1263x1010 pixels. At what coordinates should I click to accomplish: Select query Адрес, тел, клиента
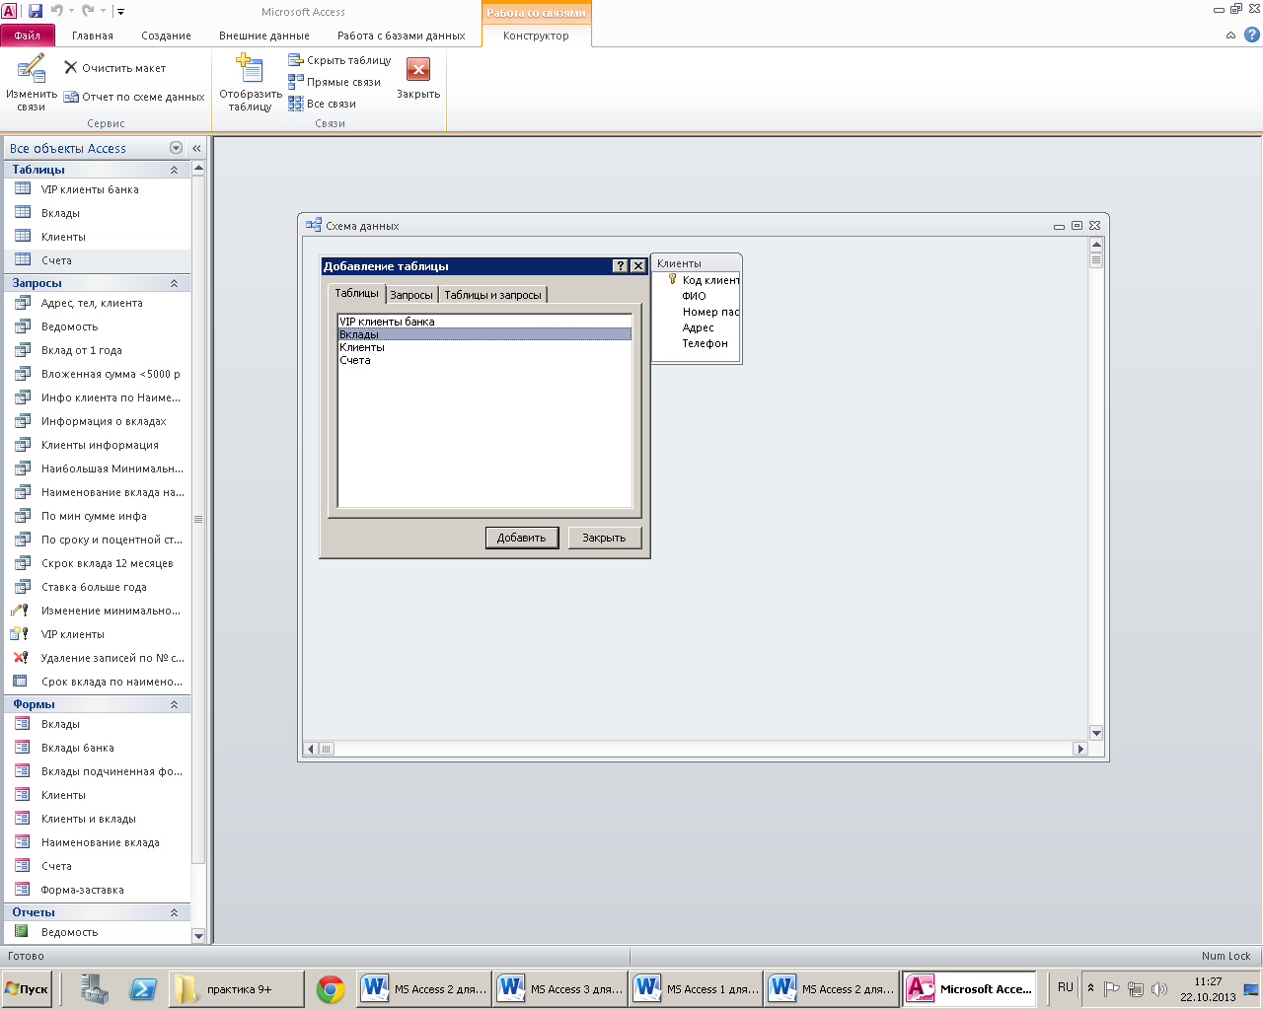point(97,303)
